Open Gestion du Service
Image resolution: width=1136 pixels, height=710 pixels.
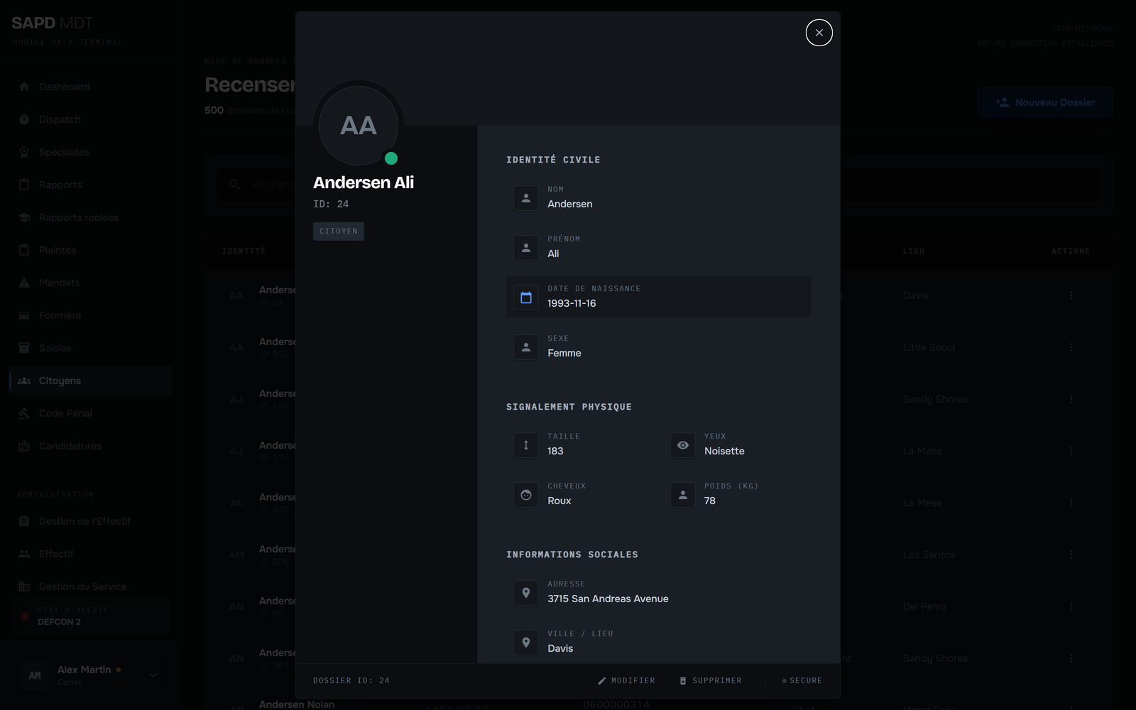pos(91,586)
